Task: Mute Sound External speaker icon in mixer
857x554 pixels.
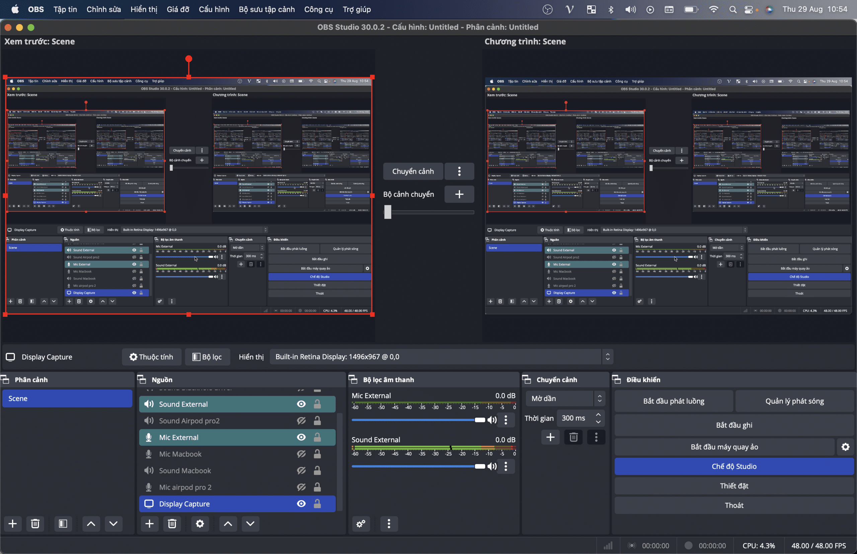Action: tap(492, 466)
